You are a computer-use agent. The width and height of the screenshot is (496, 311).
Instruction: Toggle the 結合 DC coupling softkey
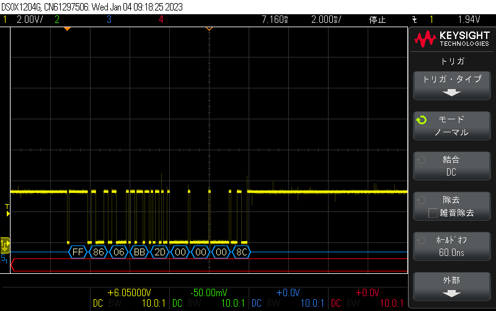451,166
